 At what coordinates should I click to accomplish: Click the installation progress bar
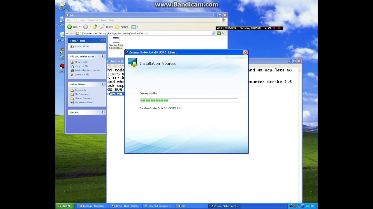(189, 100)
